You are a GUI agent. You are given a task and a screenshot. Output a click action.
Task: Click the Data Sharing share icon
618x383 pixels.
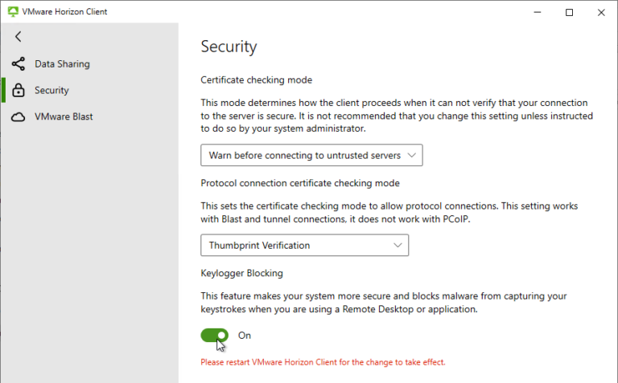[19, 64]
